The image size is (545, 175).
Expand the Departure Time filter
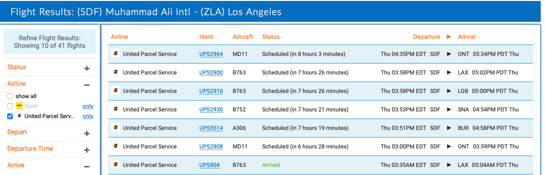[87, 150]
